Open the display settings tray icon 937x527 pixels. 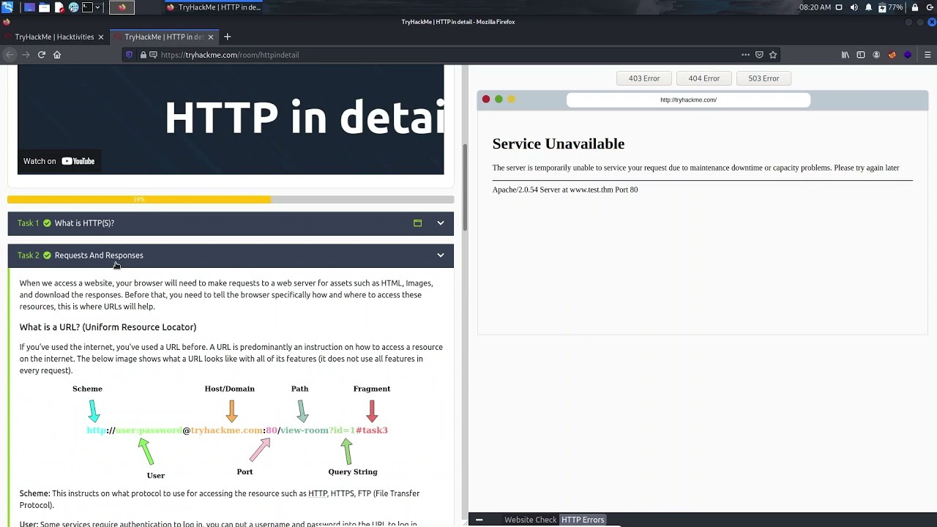point(839,7)
